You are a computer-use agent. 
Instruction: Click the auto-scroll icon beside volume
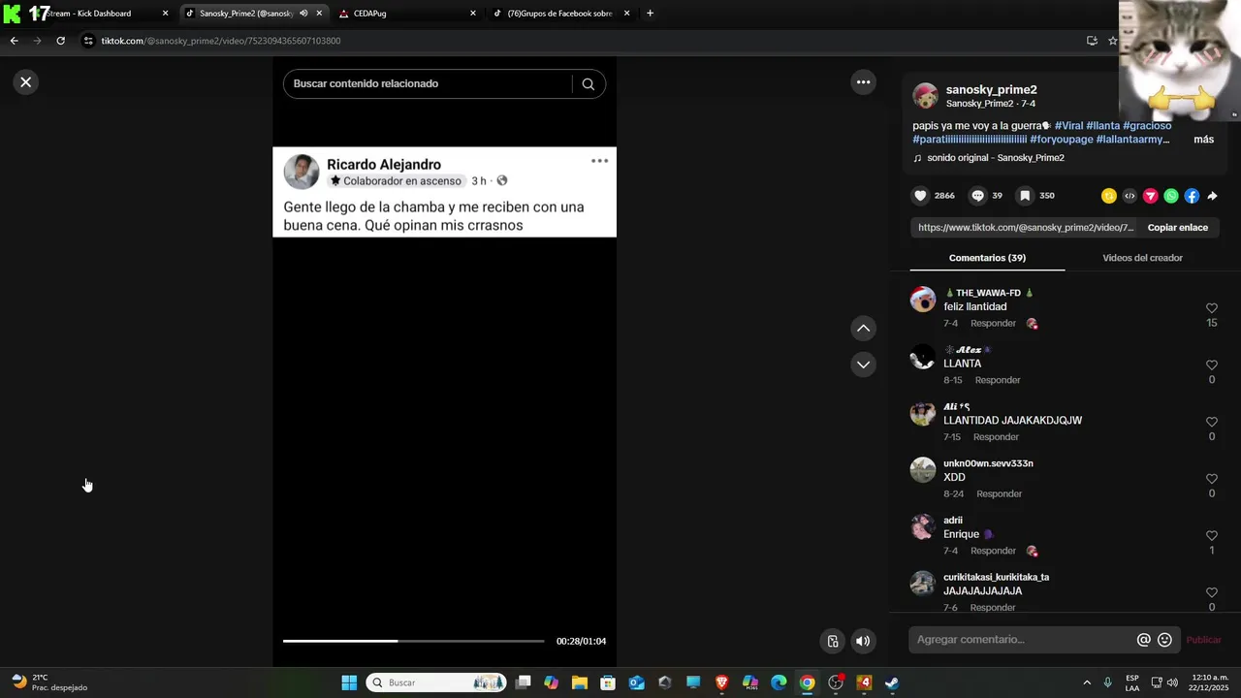tap(832, 641)
